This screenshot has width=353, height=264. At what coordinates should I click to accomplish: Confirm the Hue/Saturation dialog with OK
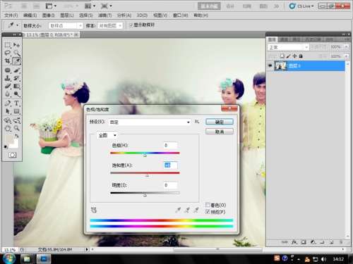[x=220, y=122]
